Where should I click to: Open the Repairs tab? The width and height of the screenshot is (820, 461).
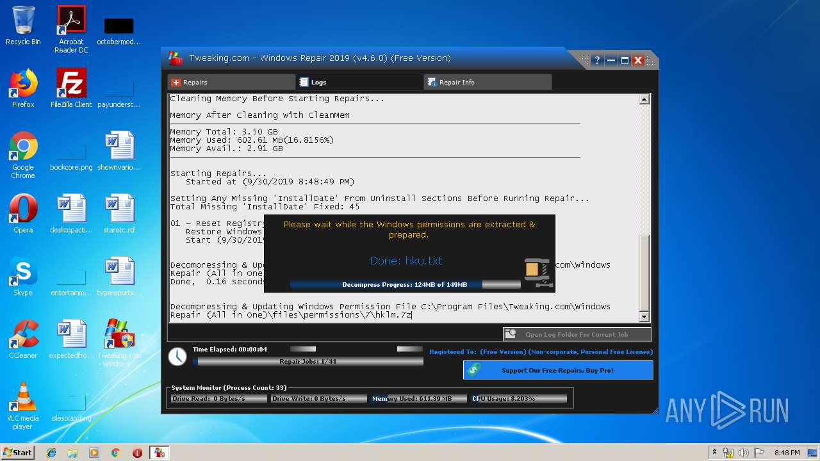pyautogui.click(x=231, y=82)
